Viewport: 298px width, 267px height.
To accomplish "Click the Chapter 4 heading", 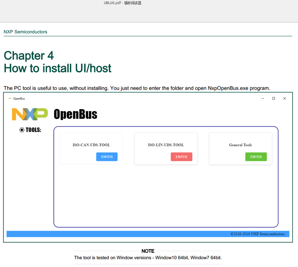I will click(29, 56).
